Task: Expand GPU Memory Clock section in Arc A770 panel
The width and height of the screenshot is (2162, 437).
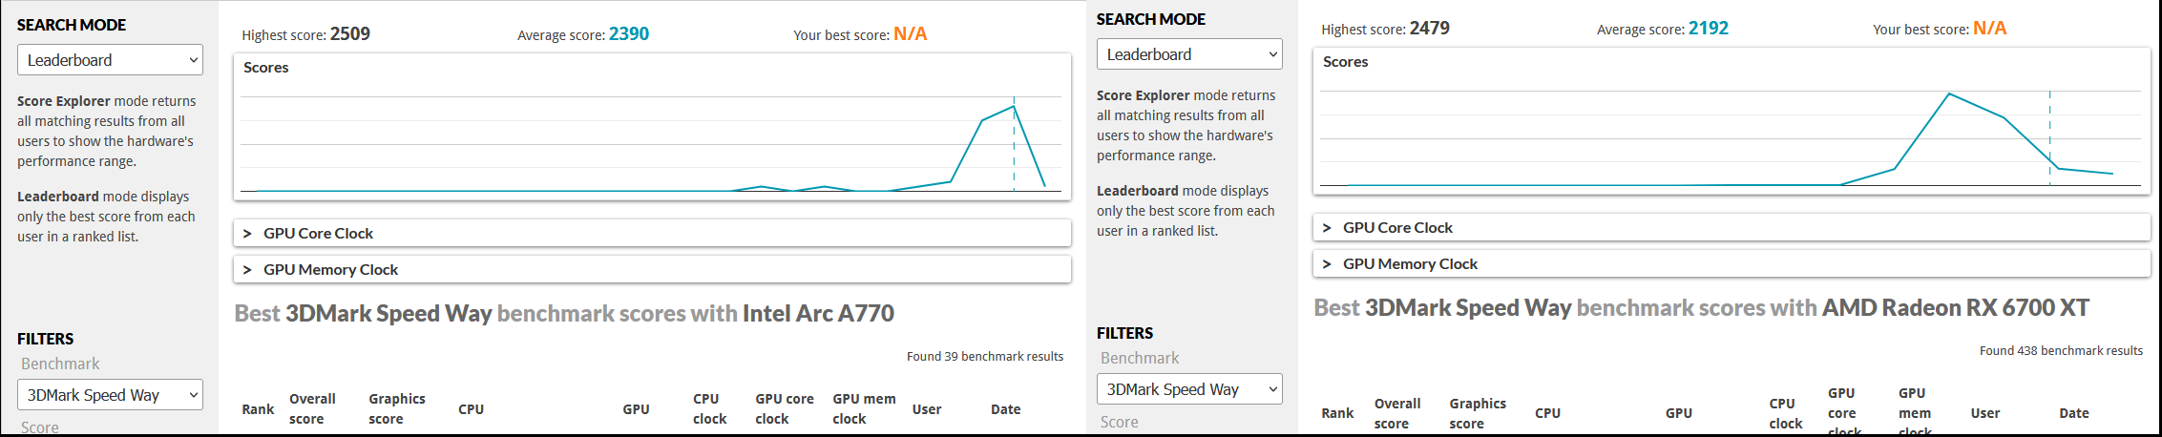Action: point(652,270)
